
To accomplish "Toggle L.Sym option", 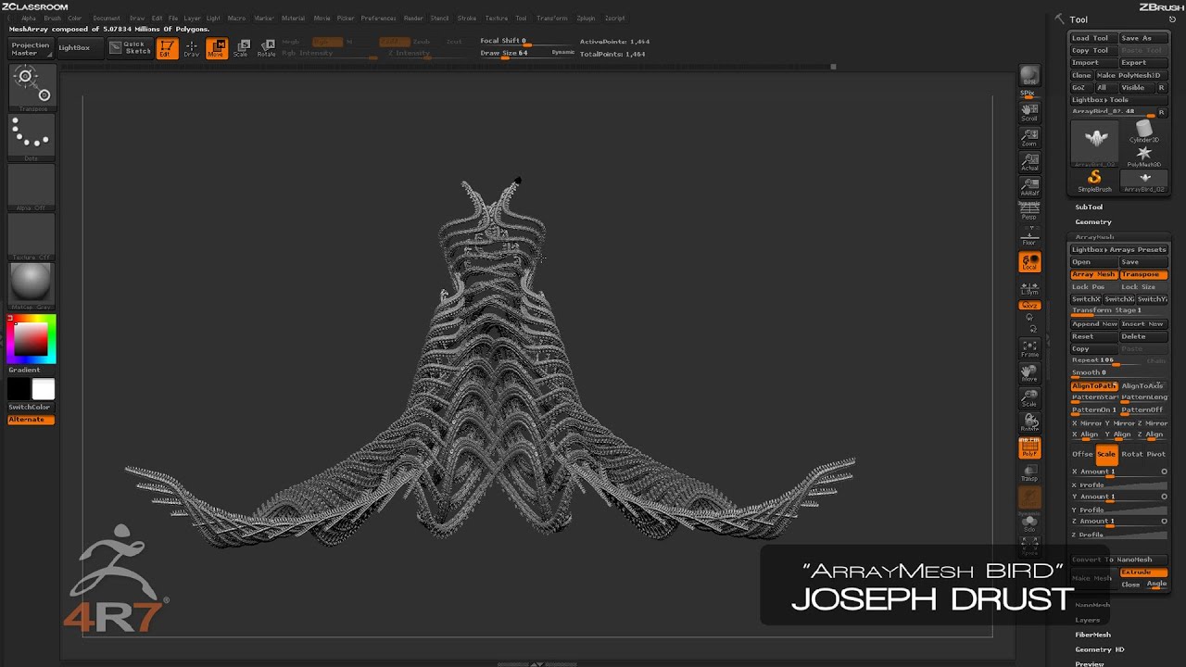I will point(1029,287).
